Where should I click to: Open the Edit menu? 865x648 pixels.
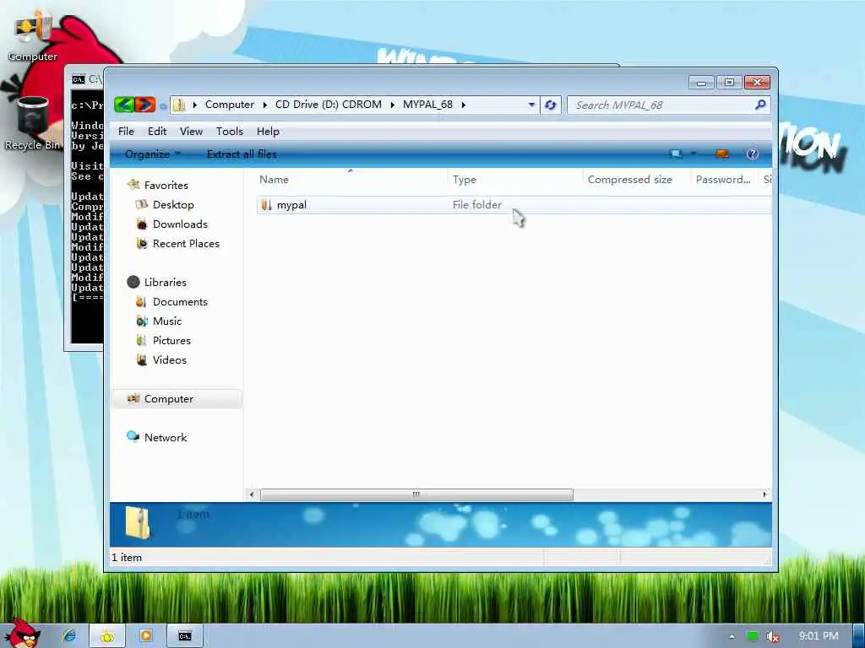(156, 131)
